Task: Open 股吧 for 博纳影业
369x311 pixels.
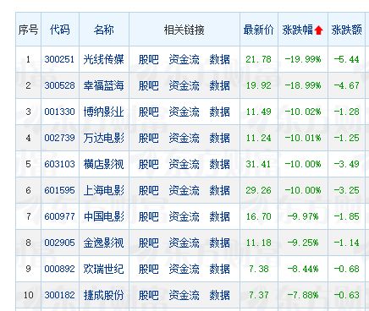Action: [x=148, y=112]
